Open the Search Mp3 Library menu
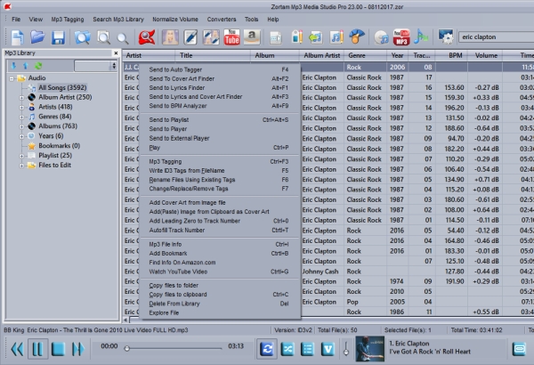The image size is (534, 365). [x=118, y=20]
